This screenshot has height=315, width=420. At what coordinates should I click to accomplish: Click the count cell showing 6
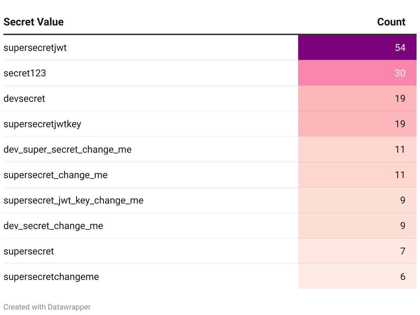pyautogui.click(x=357, y=277)
